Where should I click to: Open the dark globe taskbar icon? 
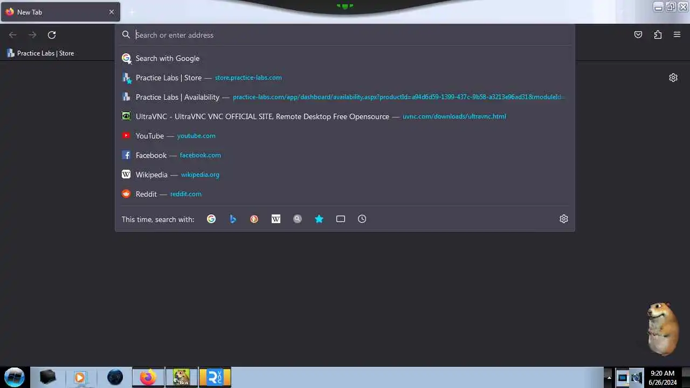click(115, 377)
